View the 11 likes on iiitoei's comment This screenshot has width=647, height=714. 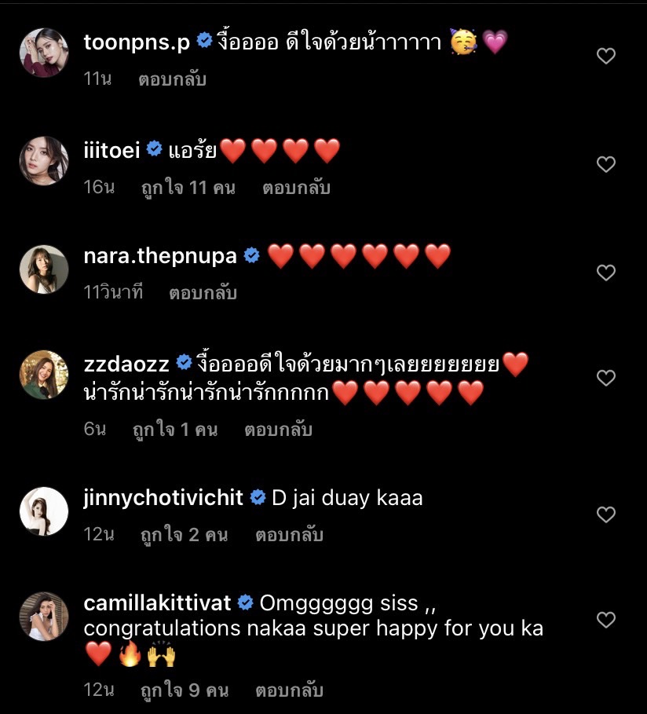[x=188, y=188]
